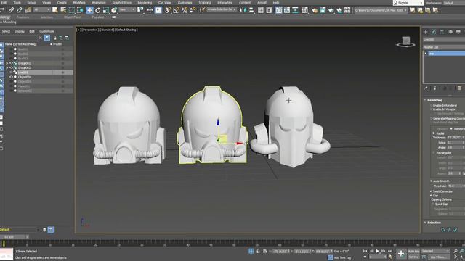
Task: Toggle Enable In Renderer checkbox
Action: 431,105
